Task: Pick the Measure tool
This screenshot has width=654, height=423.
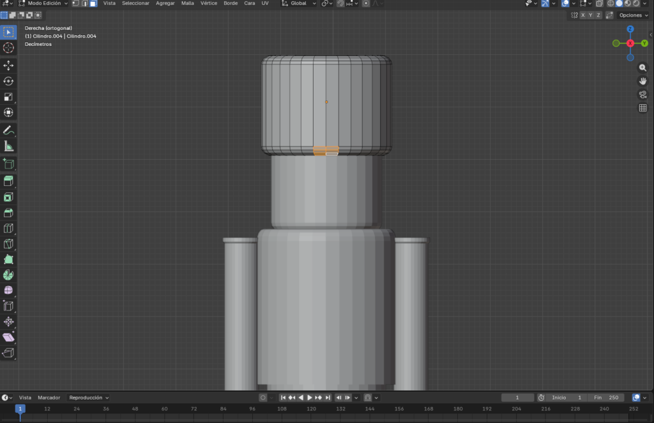Action: [x=8, y=146]
